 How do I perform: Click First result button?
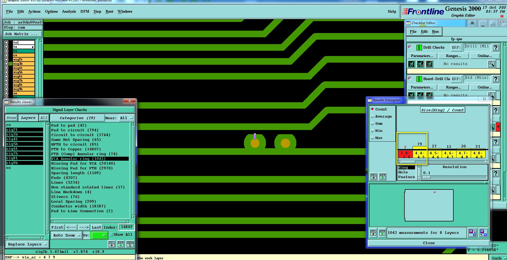pyautogui.click(x=57, y=227)
